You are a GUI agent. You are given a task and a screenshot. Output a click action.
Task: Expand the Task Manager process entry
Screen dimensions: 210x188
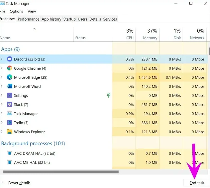click(1, 114)
